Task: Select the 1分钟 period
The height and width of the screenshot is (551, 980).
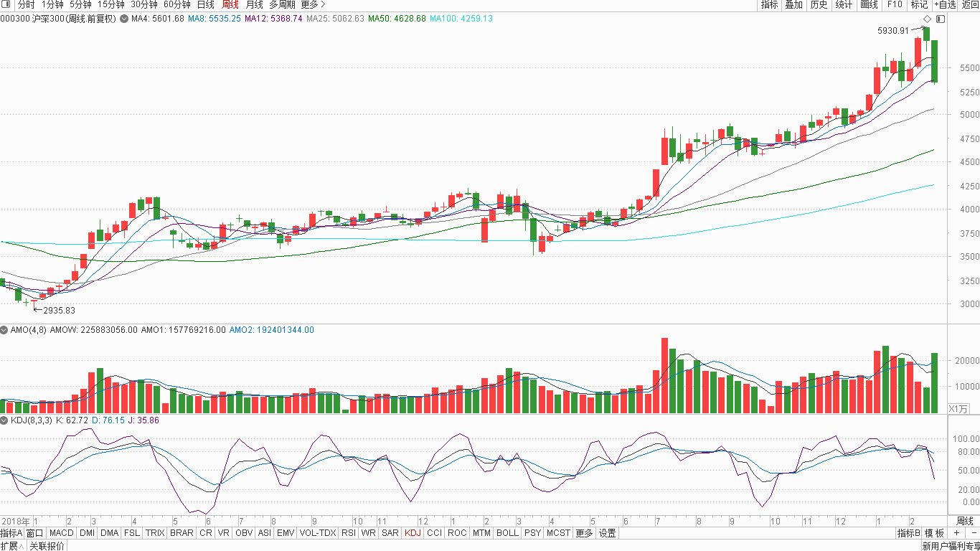Action: pos(52,4)
